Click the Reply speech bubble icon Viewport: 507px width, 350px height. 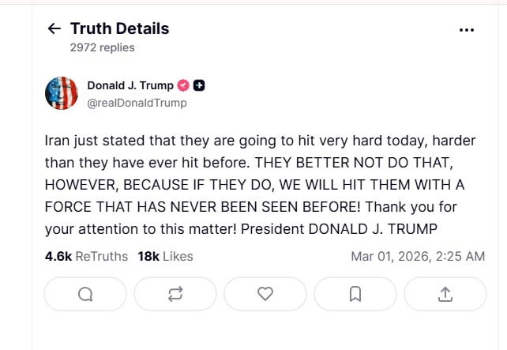point(85,294)
